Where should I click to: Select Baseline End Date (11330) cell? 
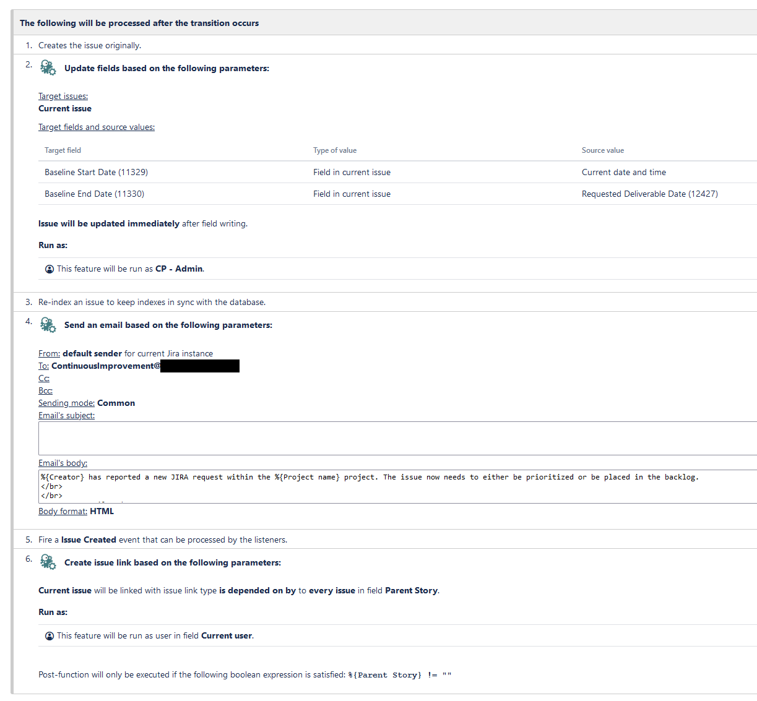coord(94,194)
